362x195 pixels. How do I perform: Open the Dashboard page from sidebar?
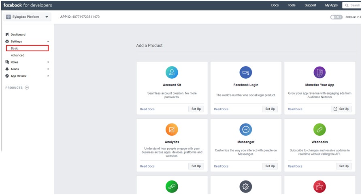point(18,35)
